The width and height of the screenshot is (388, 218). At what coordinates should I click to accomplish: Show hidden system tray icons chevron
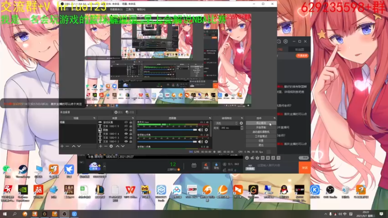pyautogui.click(x=325, y=214)
